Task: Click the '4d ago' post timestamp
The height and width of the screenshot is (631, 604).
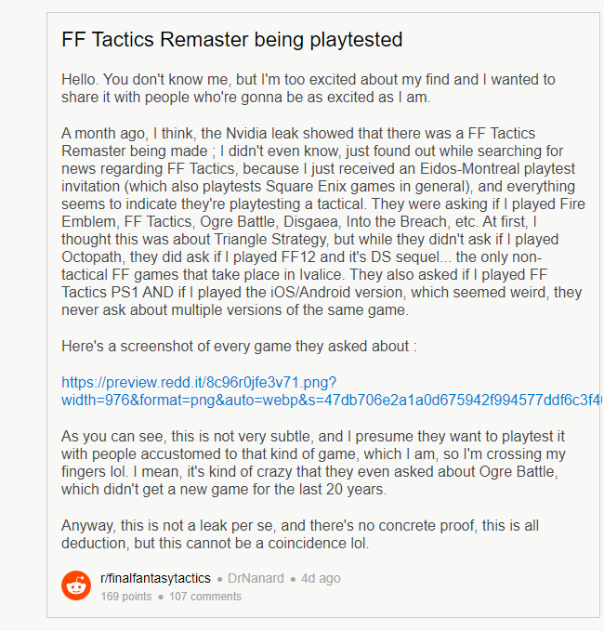Action: [x=321, y=578]
